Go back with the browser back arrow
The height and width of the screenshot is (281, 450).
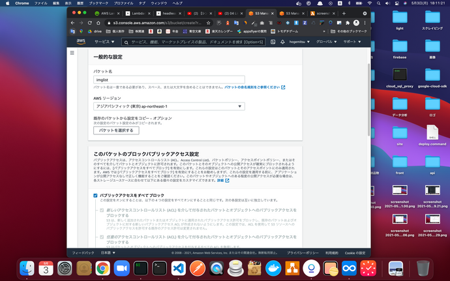click(72, 23)
